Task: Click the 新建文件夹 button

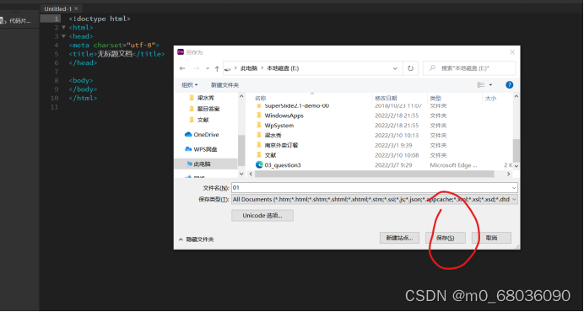Action: (x=225, y=85)
